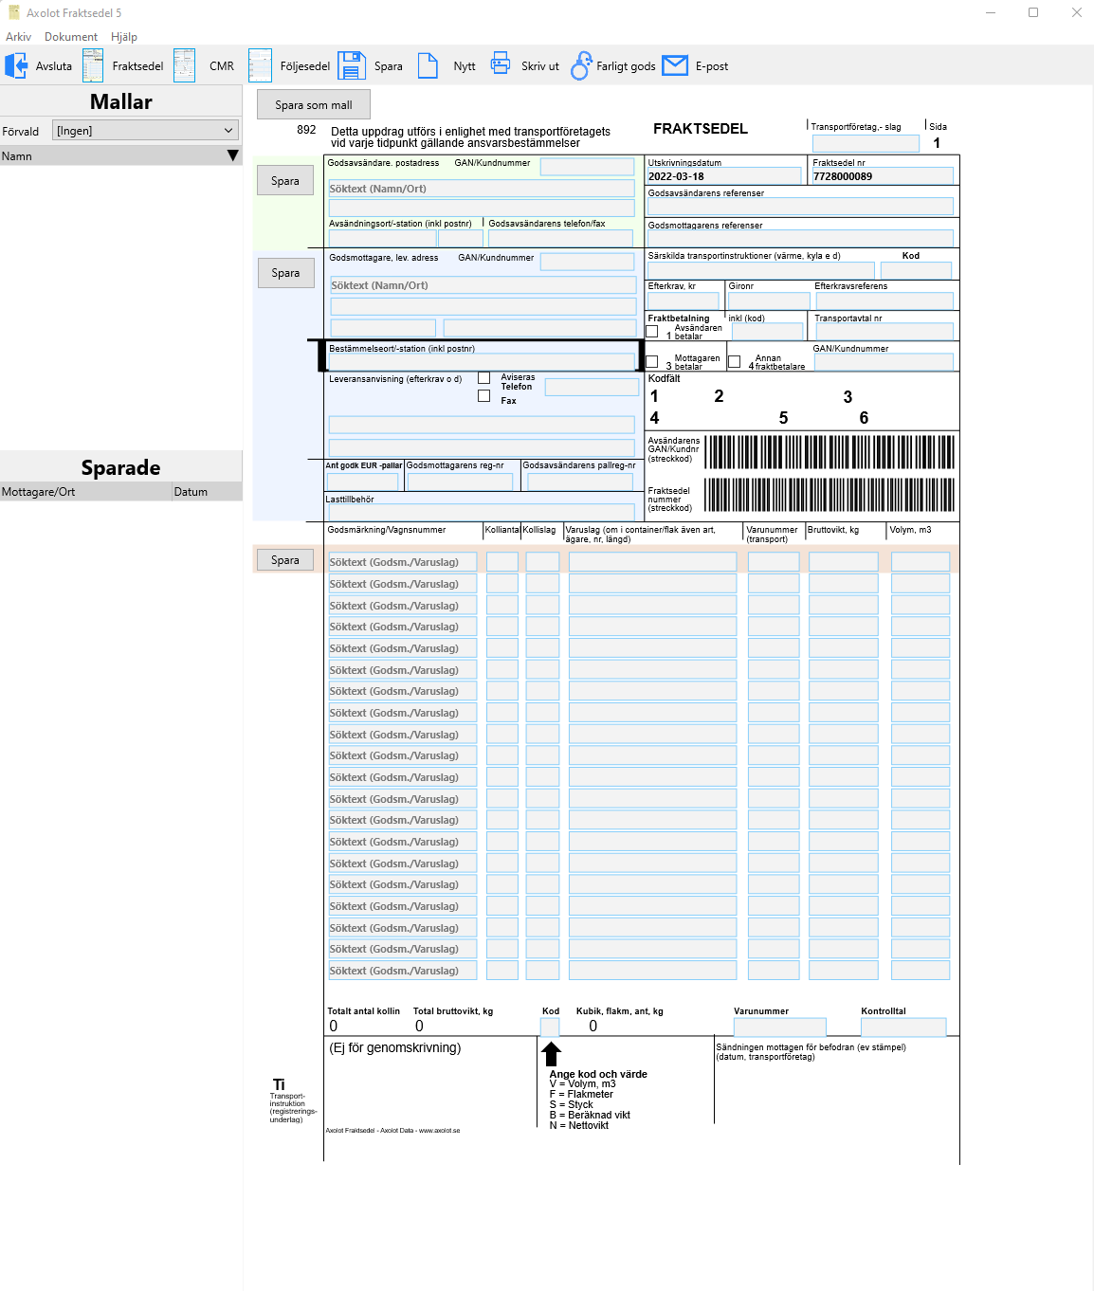This screenshot has height=1291, width=1094.
Task: Click the Godsavsändarens pallreg-nr field
Action: [x=580, y=482]
